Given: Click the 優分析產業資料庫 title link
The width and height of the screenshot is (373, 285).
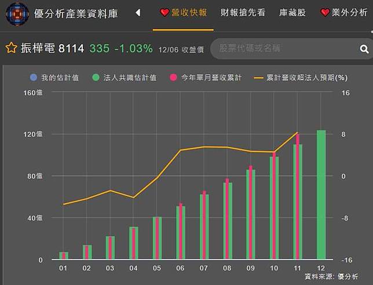Looking at the screenshot, I should click(x=76, y=13).
